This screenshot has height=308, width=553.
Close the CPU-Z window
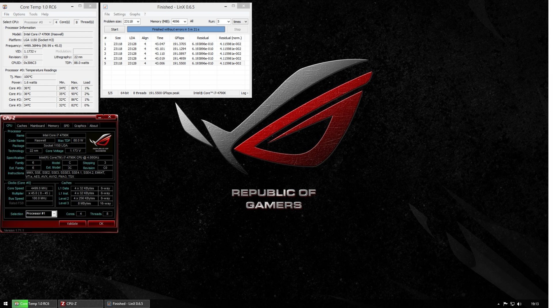[110, 117]
